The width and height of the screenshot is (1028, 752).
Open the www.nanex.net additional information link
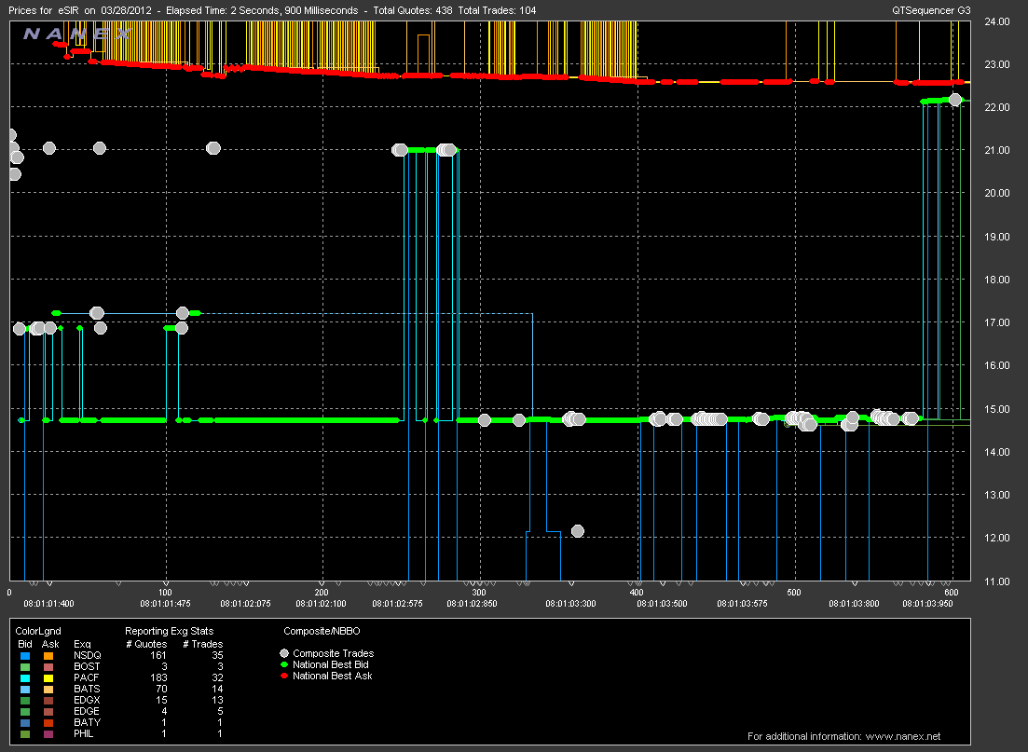[x=903, y=736]
